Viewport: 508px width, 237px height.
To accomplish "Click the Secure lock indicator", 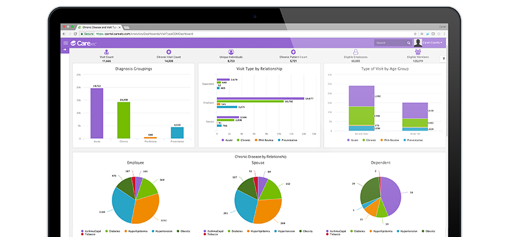I will pyautogui.click(x=87, y=34).
